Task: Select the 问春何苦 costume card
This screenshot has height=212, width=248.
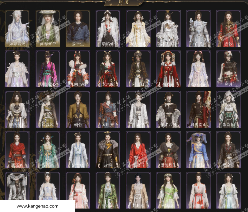Action: [x=48, y=29]
